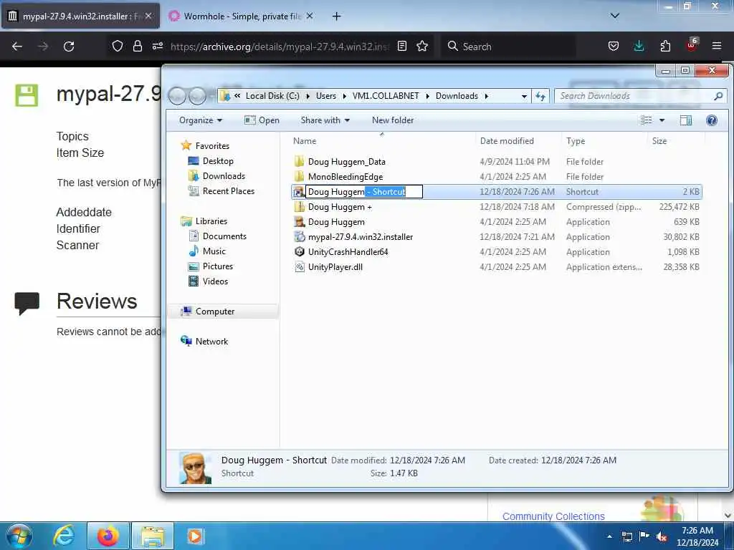The width and height of the screenshot is (734, 550).
Task: Open Share with menu
Action: click(x=325, y=120)
